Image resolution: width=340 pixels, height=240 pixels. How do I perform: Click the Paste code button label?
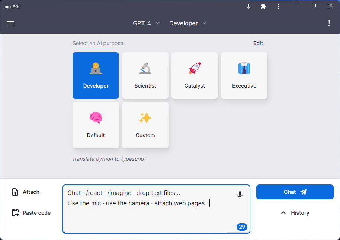pos(37,213)
